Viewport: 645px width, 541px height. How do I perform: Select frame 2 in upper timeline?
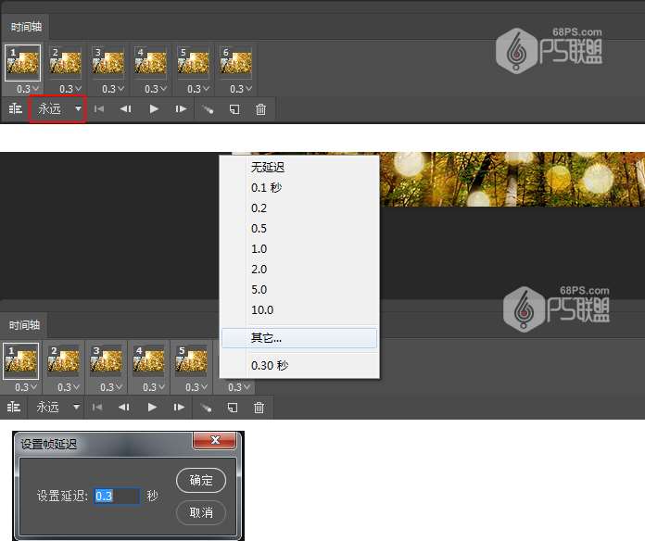[x=65, y=63]
